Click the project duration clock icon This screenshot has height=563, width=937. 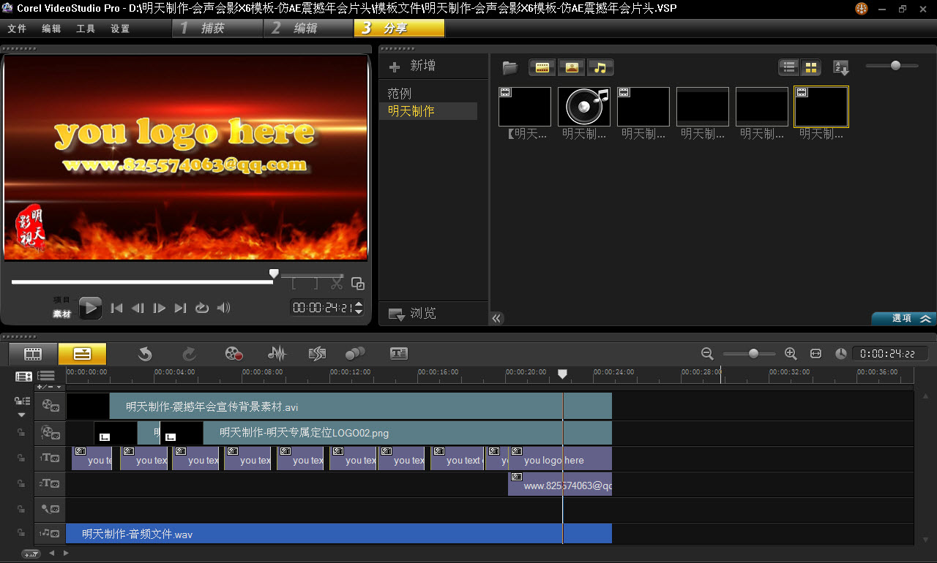pos(841,354)
